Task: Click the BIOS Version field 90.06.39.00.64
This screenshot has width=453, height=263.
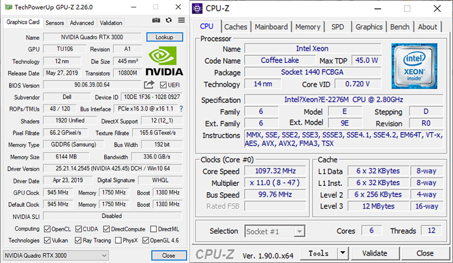Action: tap(92, 85)
